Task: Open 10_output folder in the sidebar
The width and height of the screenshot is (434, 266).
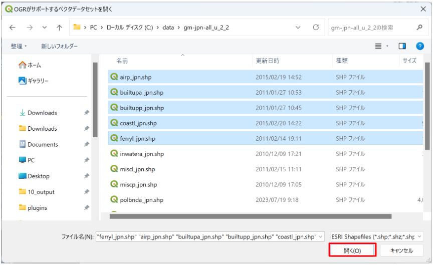Action: [x=37, y=192]
